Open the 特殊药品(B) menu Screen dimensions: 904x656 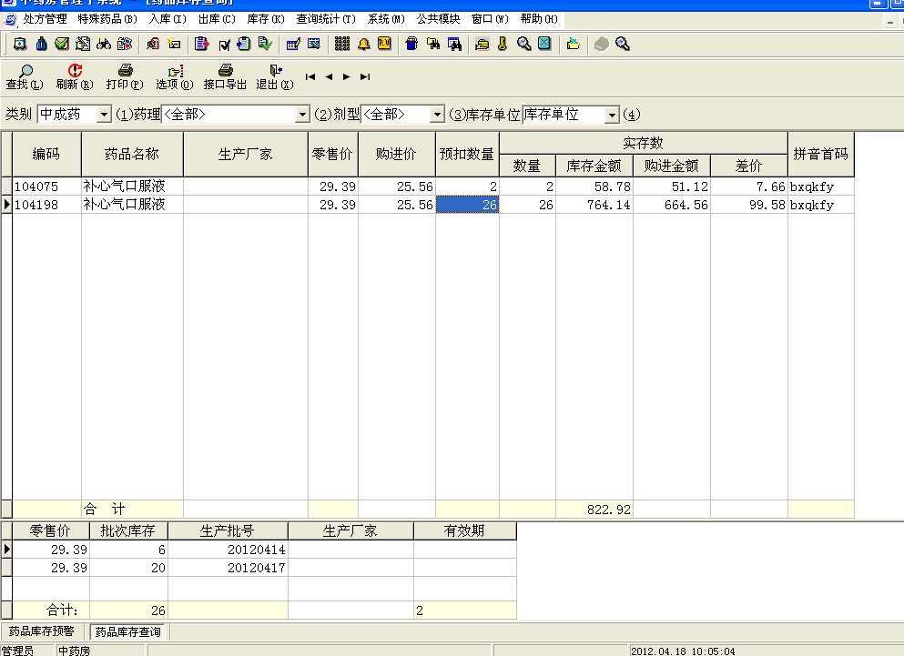(107, 19)
